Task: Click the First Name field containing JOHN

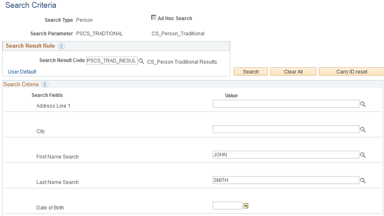Action: click(286, 155)
